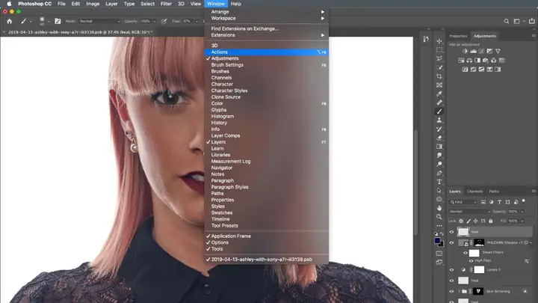Expand the Skin Softening group arrow
Viewport: 538px width, 303px height.
459,291
